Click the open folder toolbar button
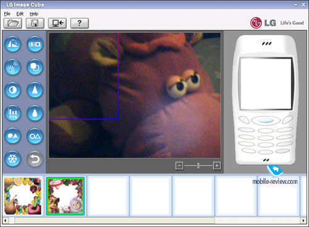 pos(13,23)
